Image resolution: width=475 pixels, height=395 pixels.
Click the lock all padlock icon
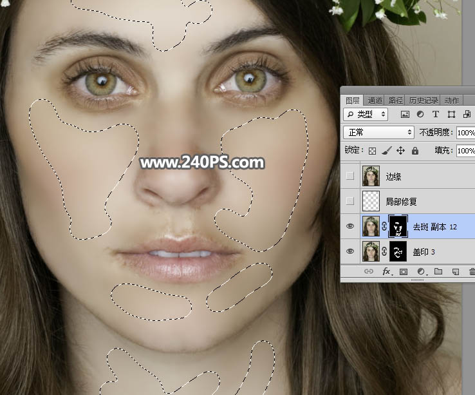pos(414,151)
